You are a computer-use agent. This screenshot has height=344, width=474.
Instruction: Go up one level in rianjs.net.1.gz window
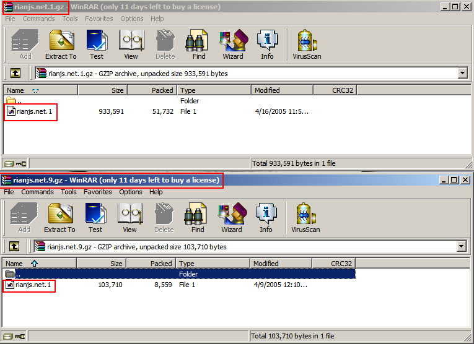pyautogui.click(x=15, y=73)
